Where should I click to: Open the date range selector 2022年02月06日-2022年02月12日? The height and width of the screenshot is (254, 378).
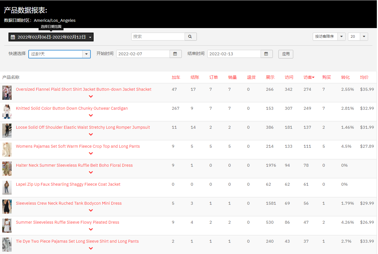(51, 37)
